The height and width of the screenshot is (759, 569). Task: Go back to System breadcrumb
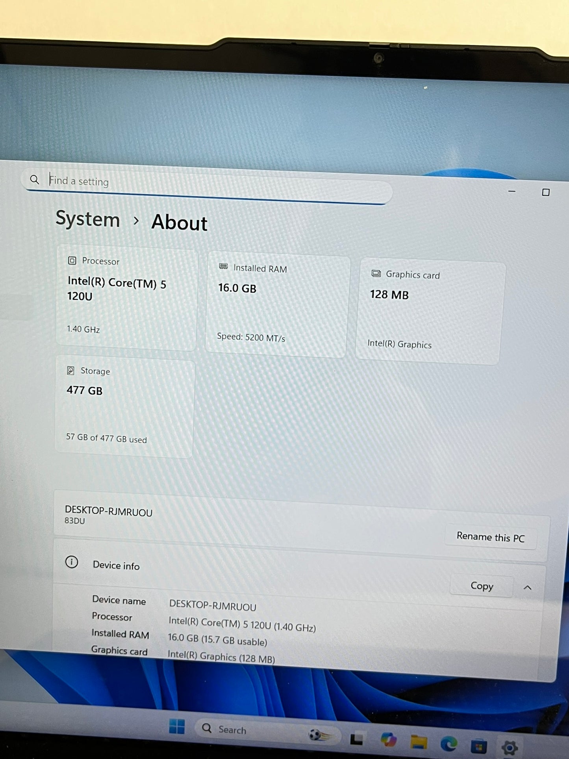point(88,219)
